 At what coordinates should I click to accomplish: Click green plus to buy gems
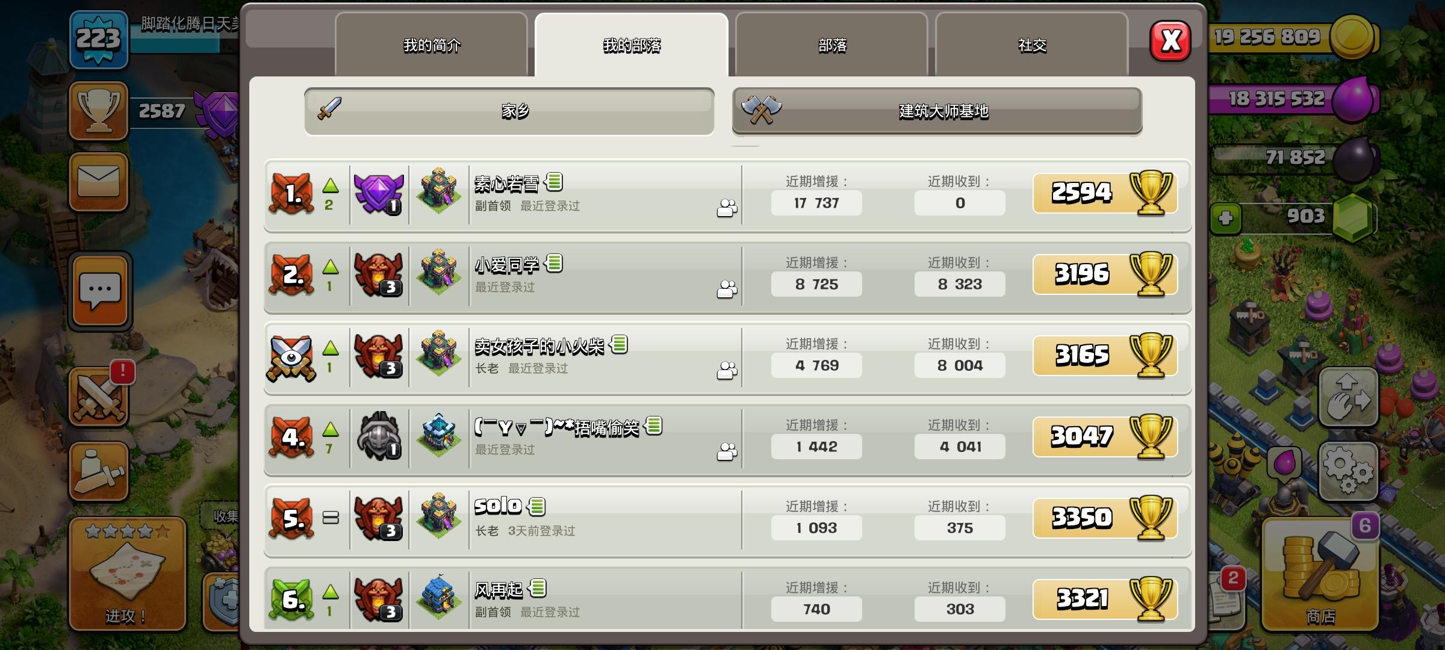point(1226,218)
